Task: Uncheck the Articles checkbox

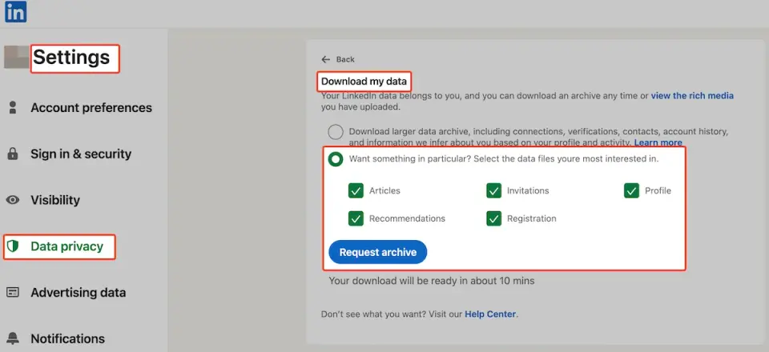Action: [x=356, y=190]
